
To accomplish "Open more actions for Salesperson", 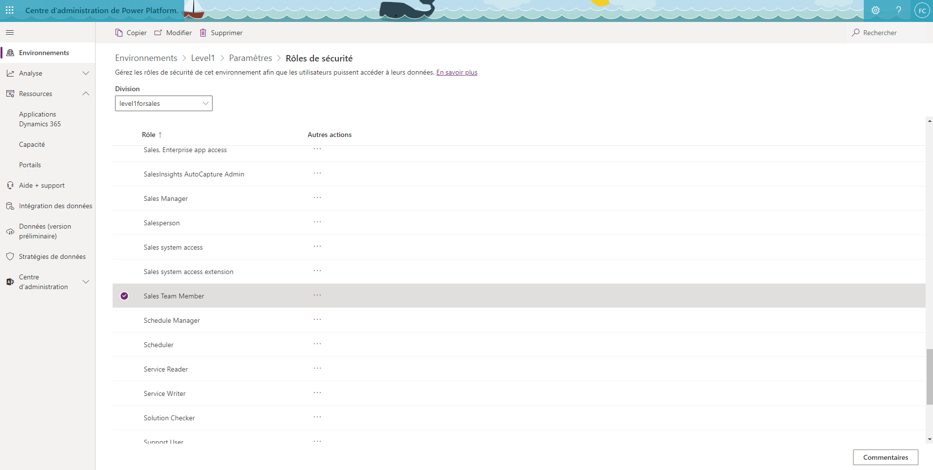I will (x=317, y=222).
